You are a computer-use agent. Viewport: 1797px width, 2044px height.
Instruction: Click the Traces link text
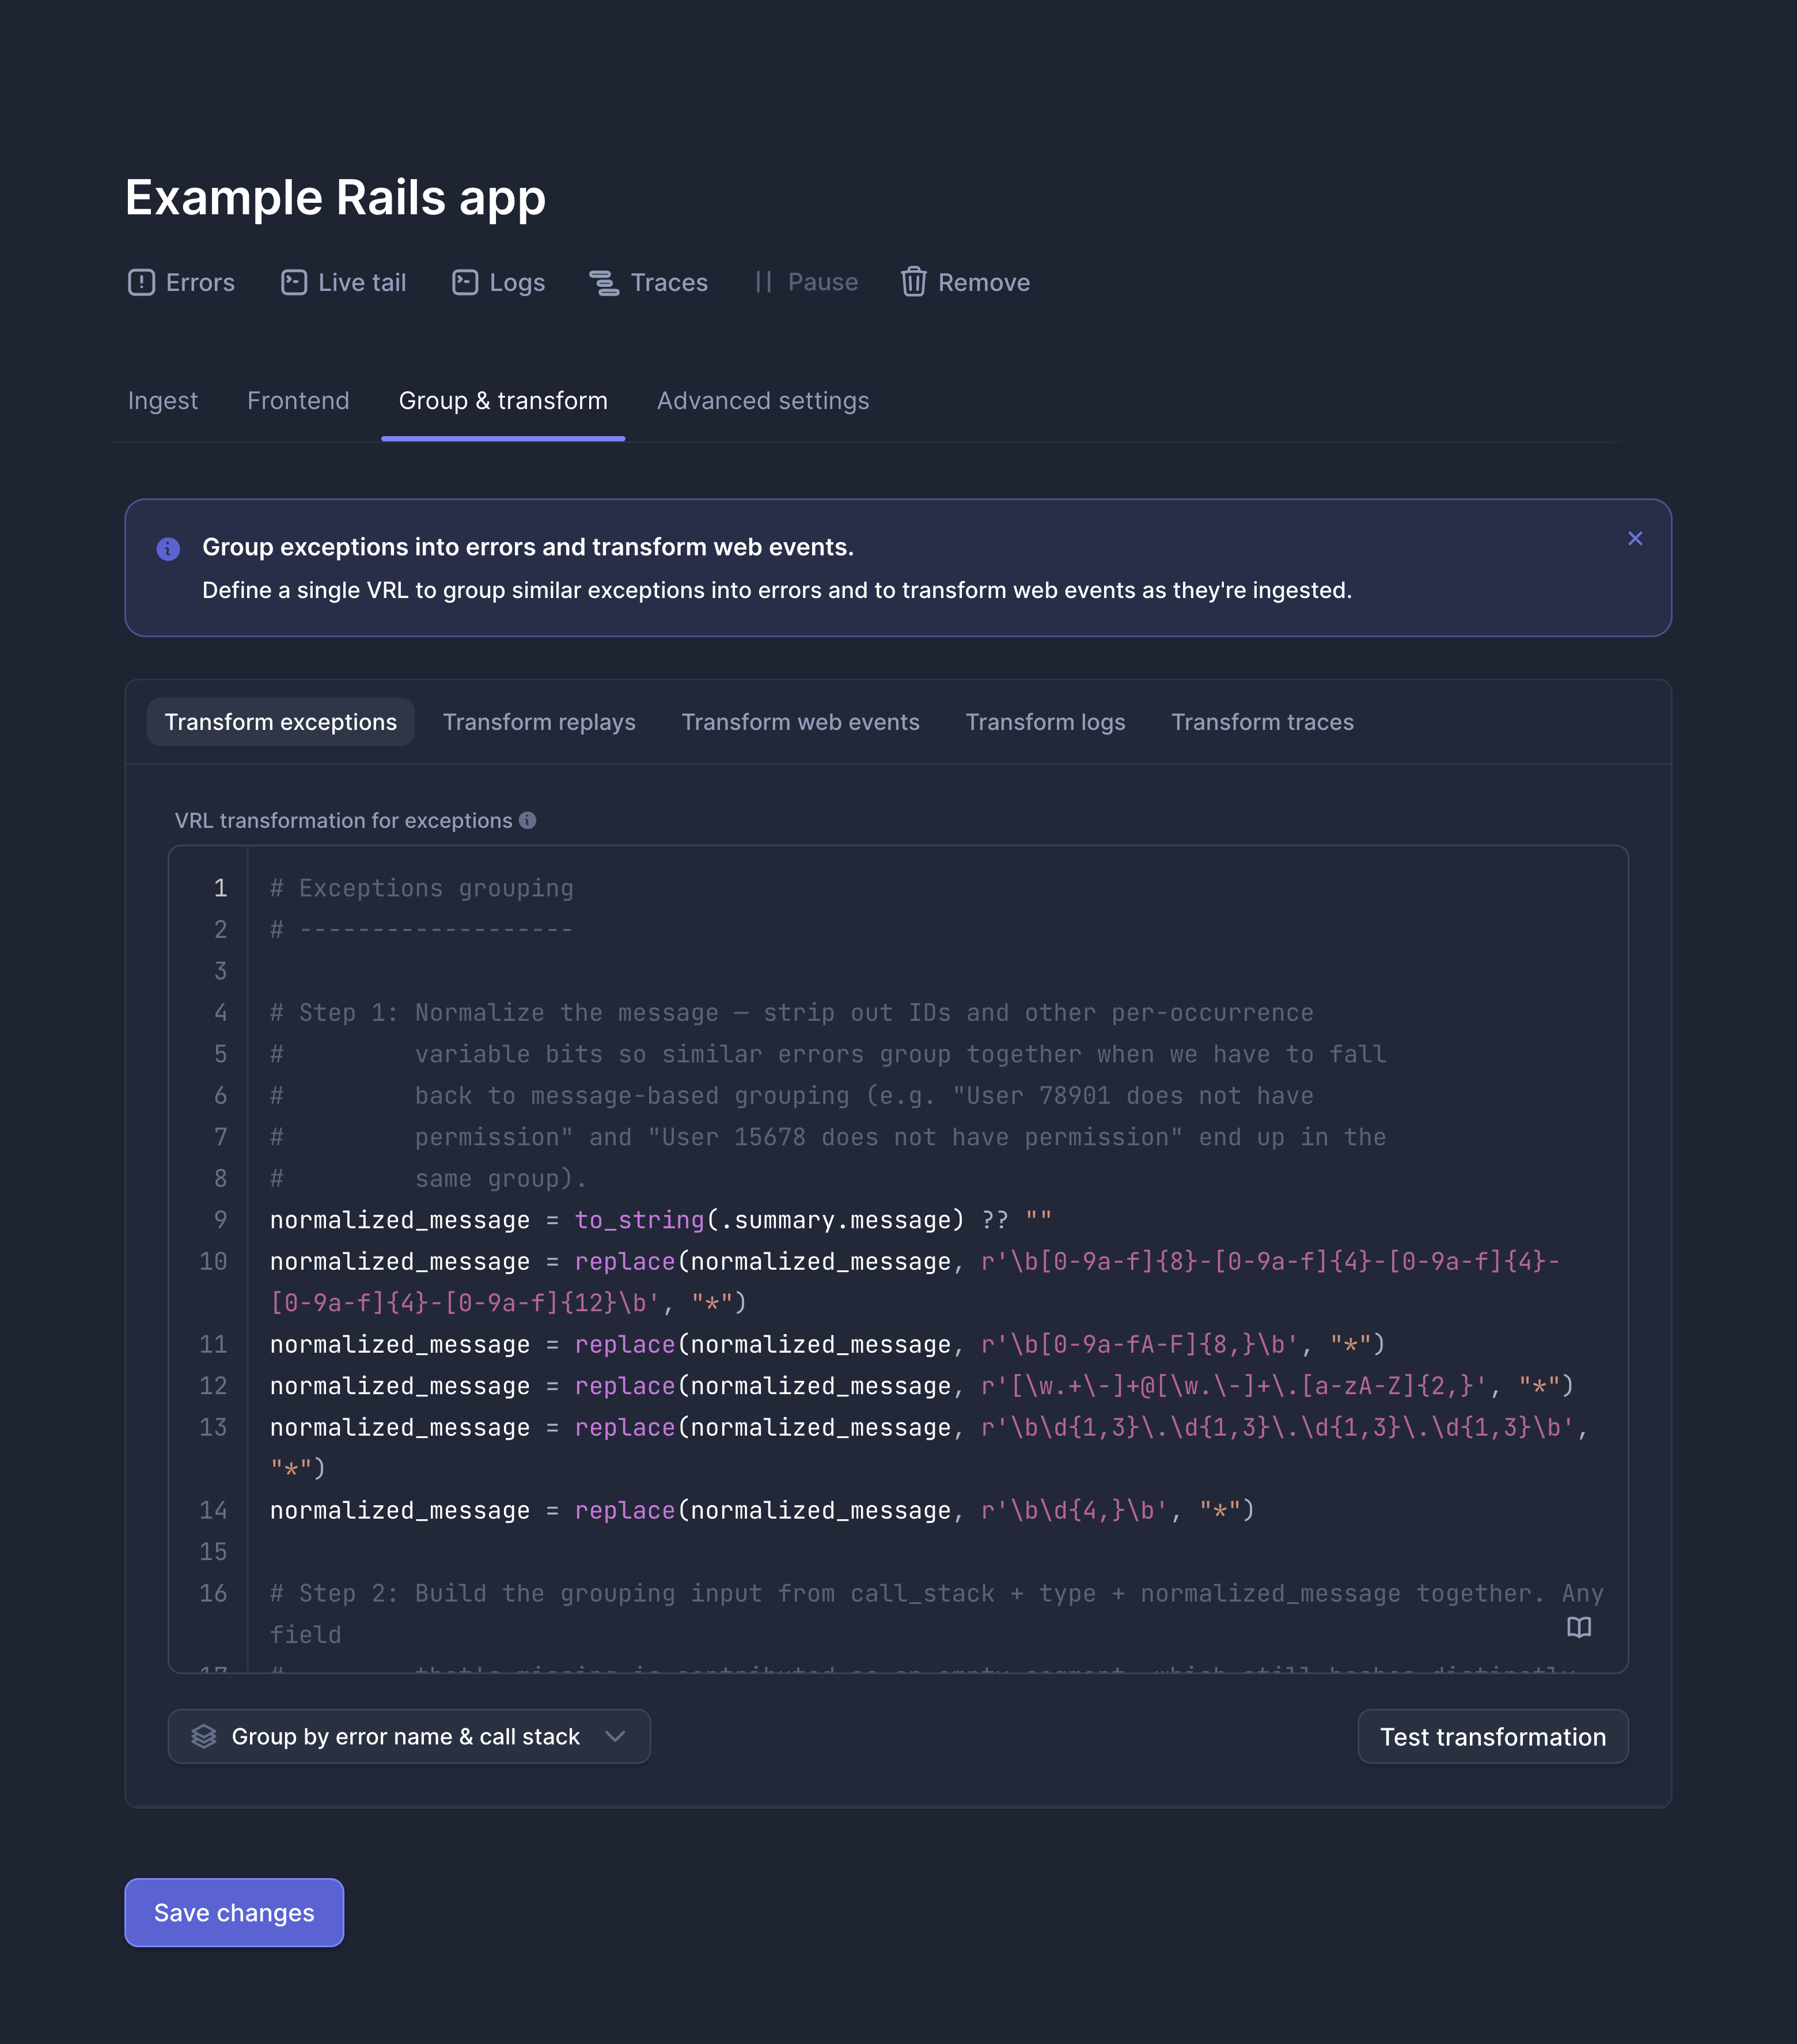pos(669,283)
